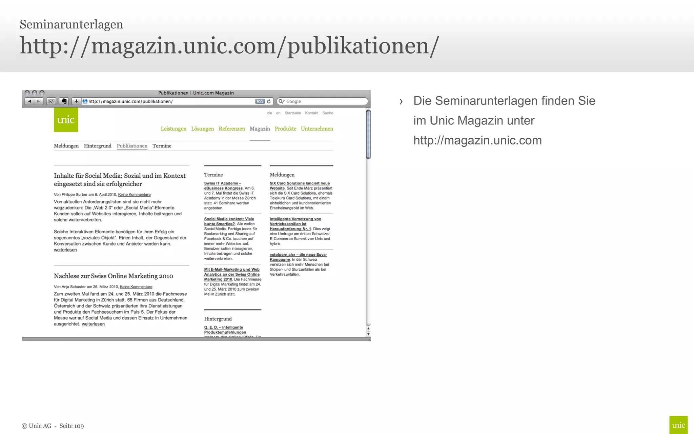Open the Kontakt link
The width and height of the screenshot is (694, 434).
tap(311, 113)
